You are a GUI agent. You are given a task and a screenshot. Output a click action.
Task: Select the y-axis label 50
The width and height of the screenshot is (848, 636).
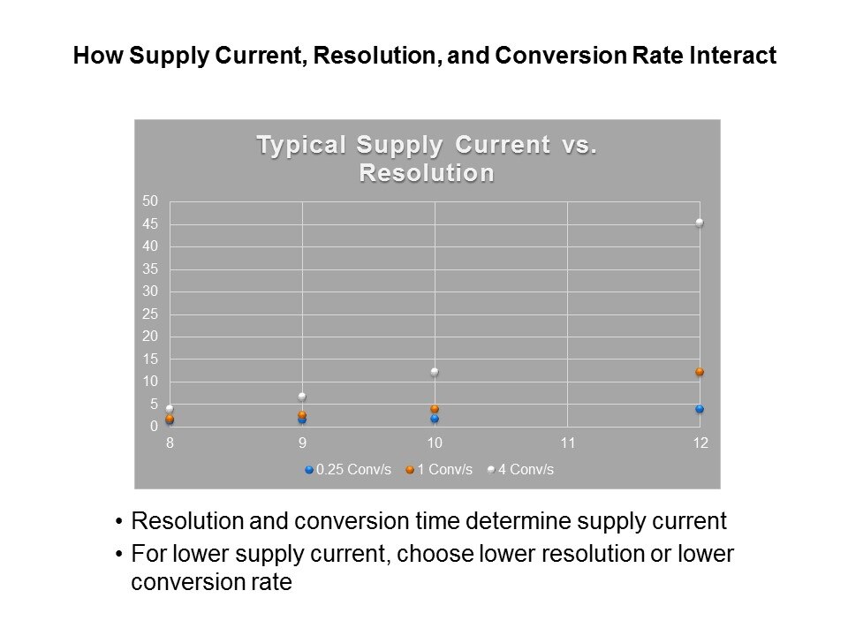point(150,201)
